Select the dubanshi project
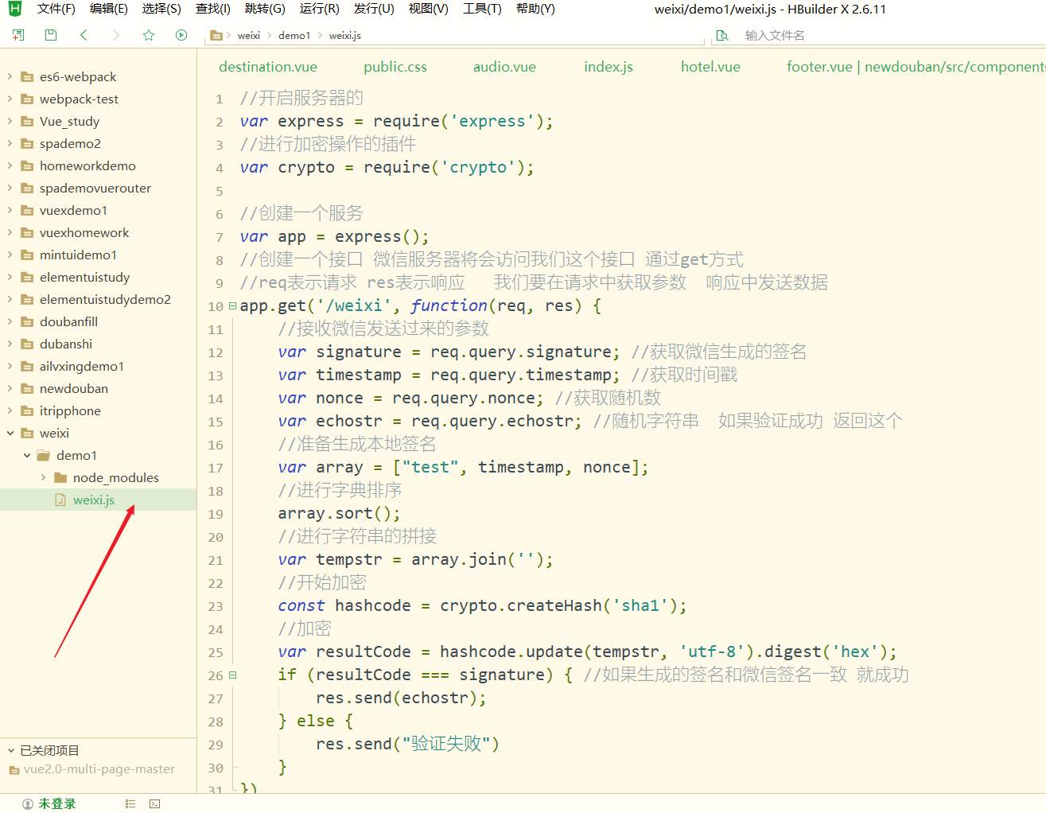 [x=66, y=344]
